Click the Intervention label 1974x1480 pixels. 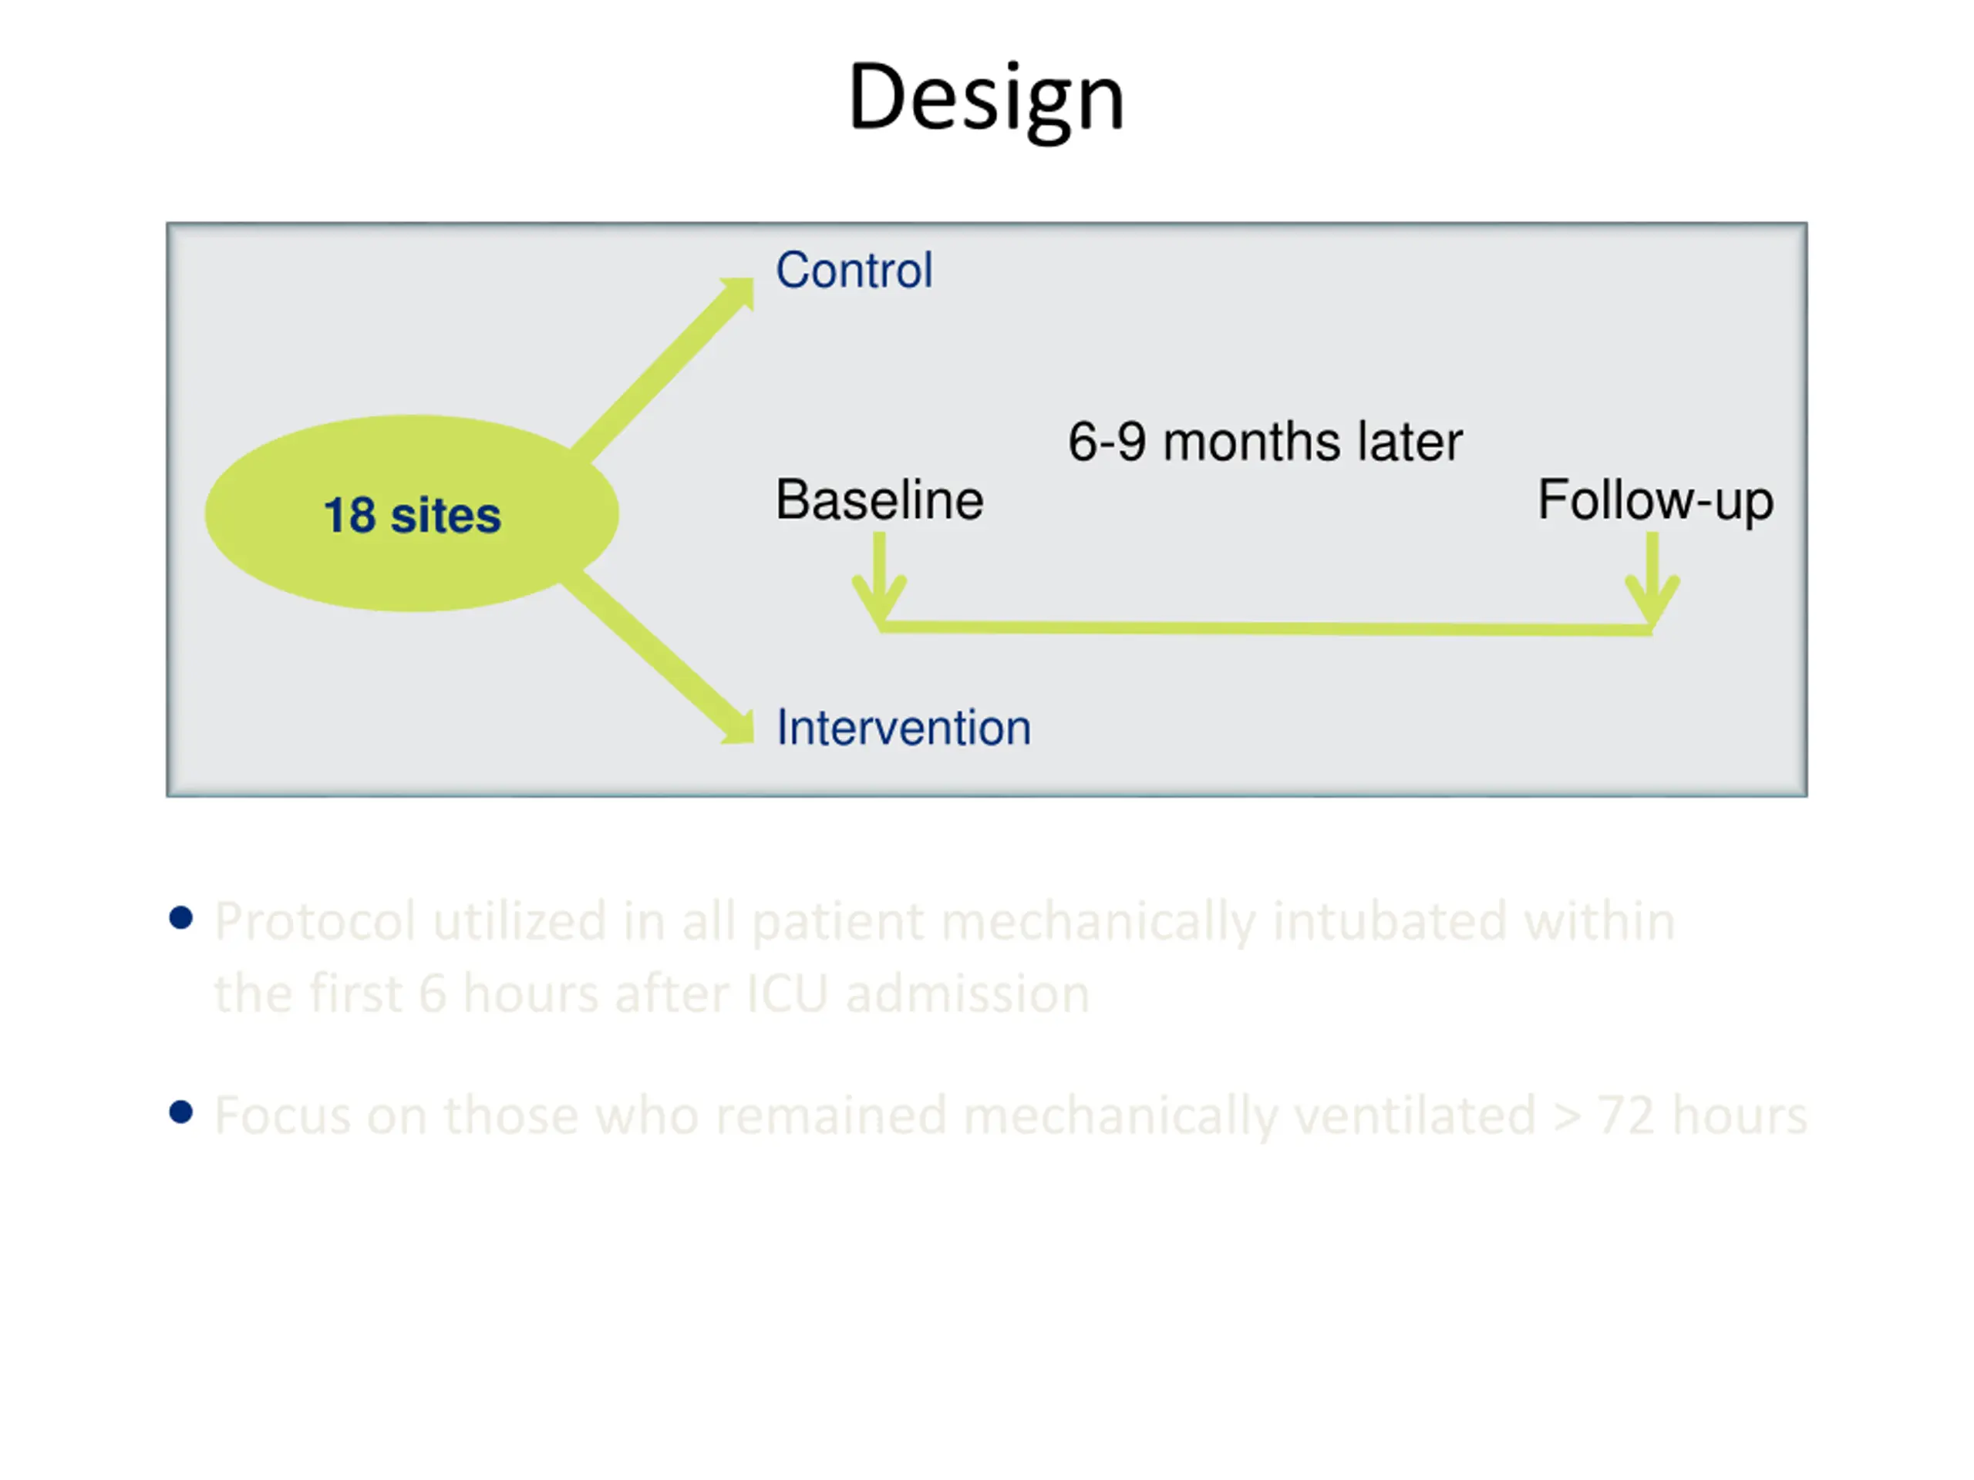click(x=904, y=727)
